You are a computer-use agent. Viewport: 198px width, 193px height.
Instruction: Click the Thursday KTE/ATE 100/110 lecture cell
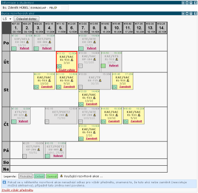tap(89, 116)
